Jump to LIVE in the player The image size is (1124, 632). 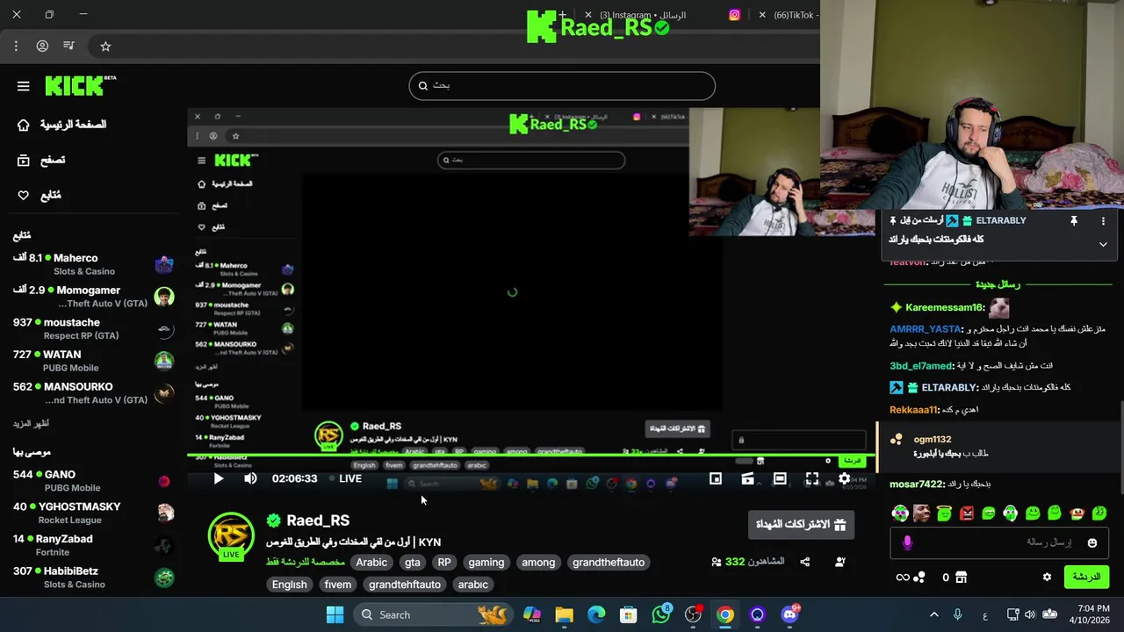click(x=344, y=478)
